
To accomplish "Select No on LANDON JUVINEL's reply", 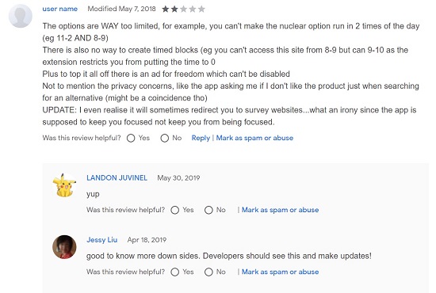I will 208,210.
